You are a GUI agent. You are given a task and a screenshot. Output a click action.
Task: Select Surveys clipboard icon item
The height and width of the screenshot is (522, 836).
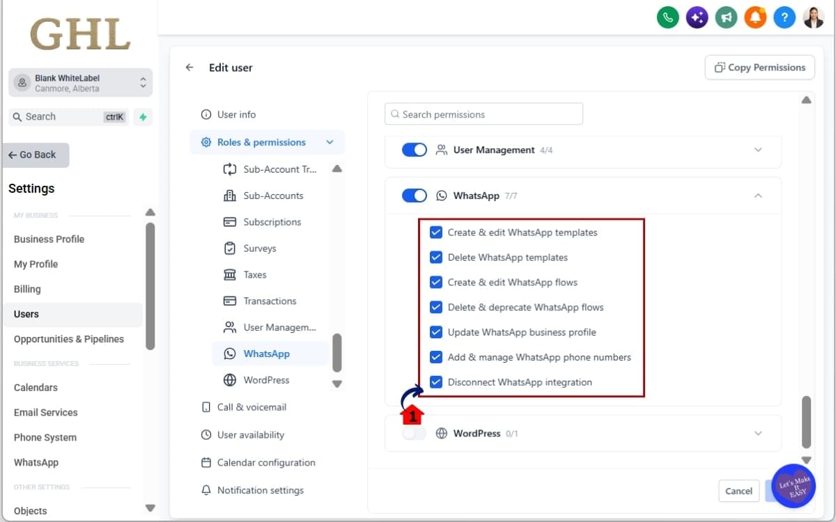coord(270,248)
